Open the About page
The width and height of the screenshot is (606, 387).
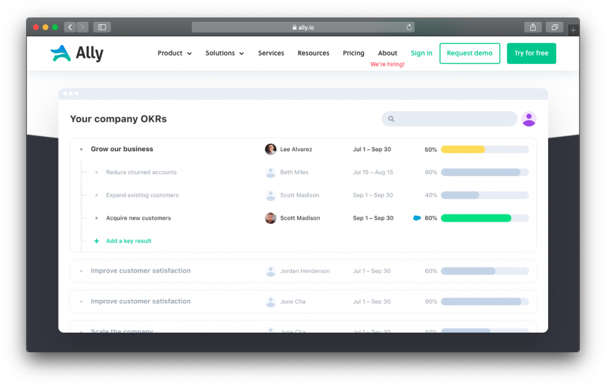point(388,53)
